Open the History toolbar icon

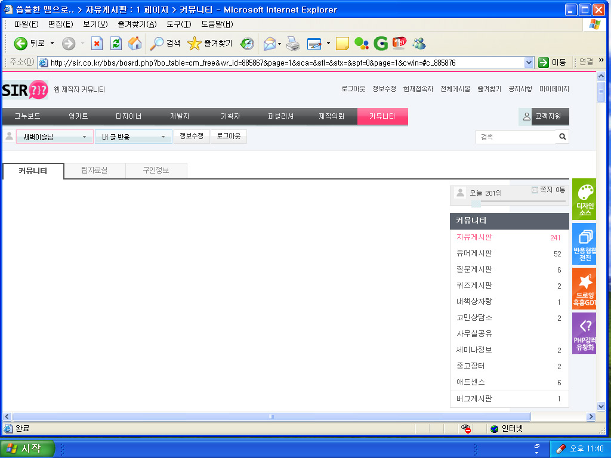pos(247,44)
